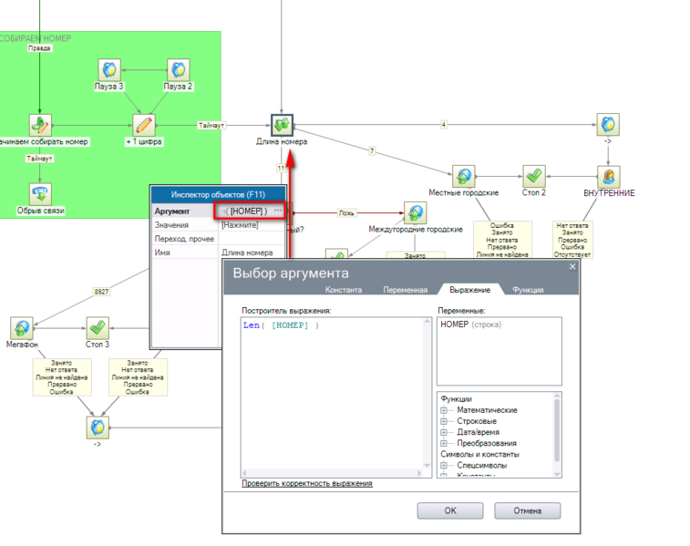Select the Обрыв связи phone node
This screenshot has width=690, height=546.
pyautogui.click(x=40, y=194)
